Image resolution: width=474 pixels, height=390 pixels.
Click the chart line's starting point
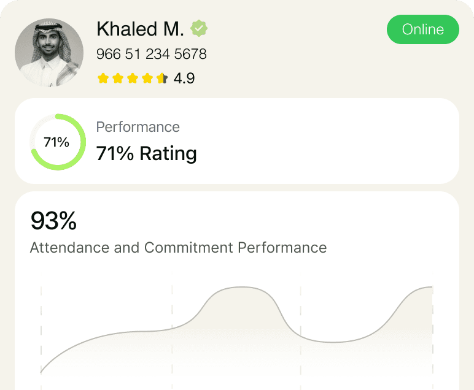pos(41,372)
